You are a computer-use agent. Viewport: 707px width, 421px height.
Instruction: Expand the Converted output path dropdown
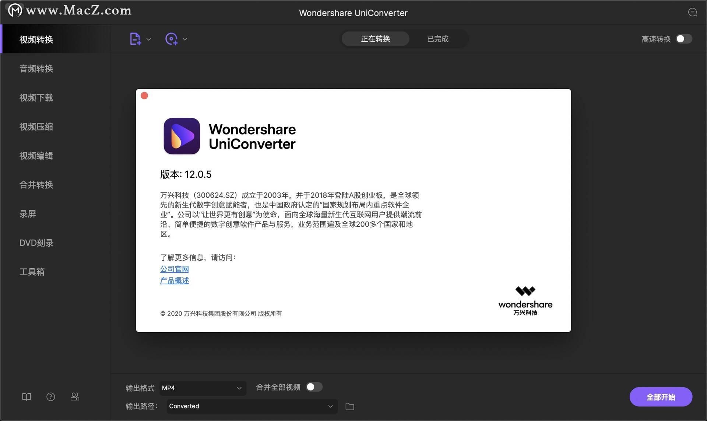coord(252,406)
